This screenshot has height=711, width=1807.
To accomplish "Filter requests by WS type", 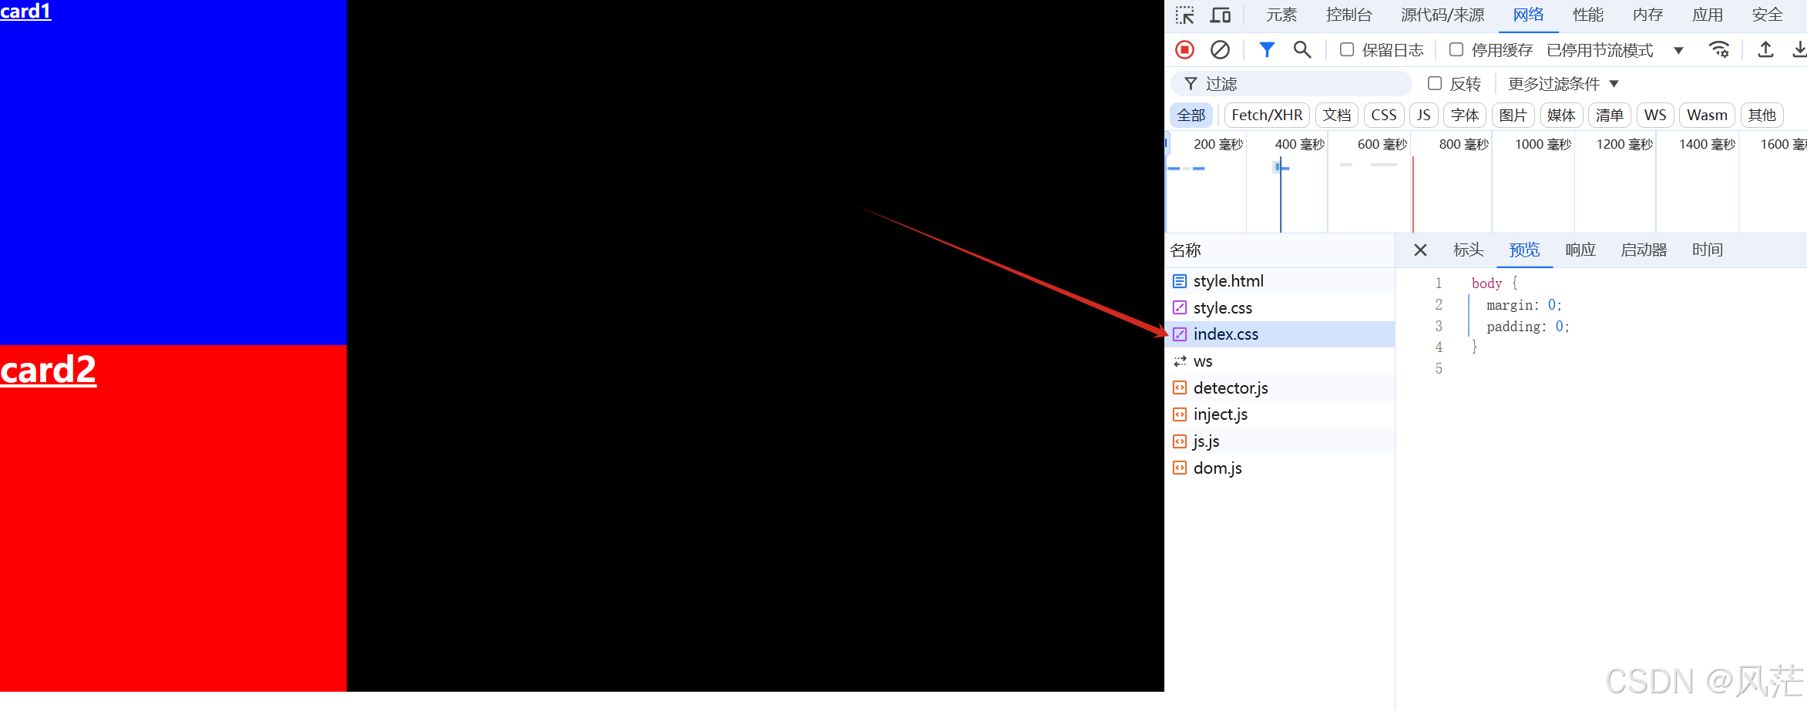I will click(x=1655, y=115).
